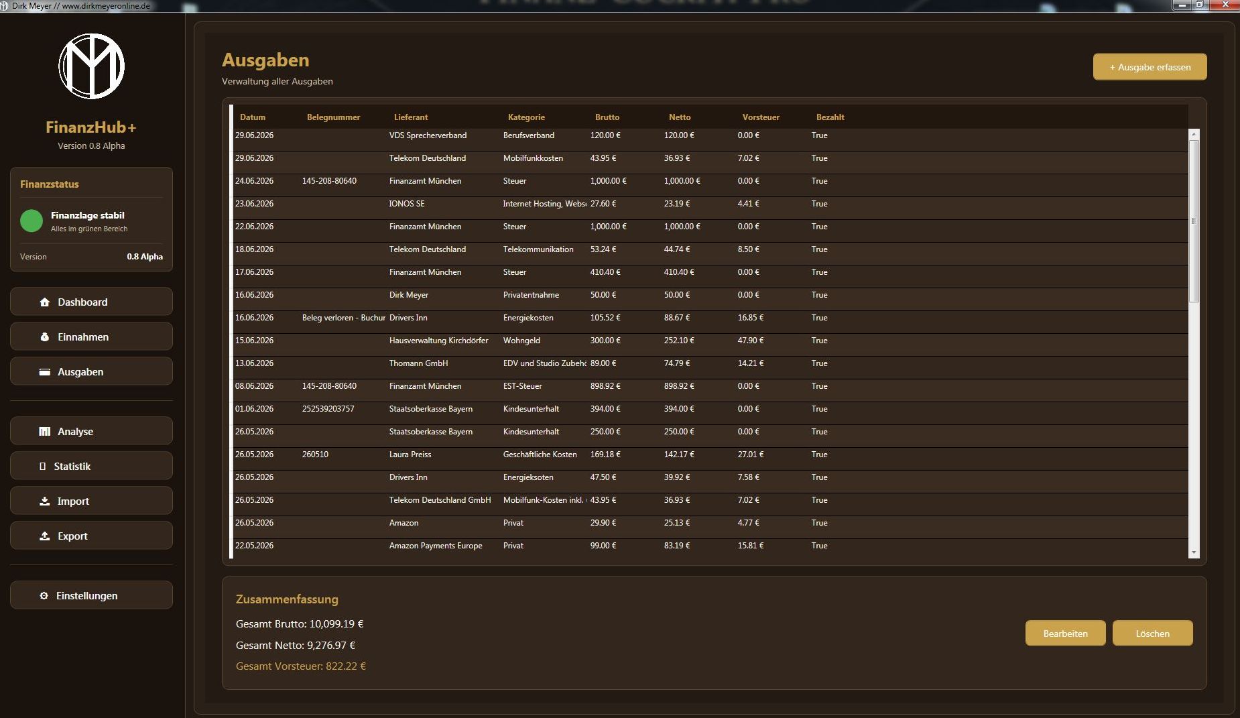Click the table scrollbar up arrow
This screenshot has height=718, width=1240.
pos(1194,135)
